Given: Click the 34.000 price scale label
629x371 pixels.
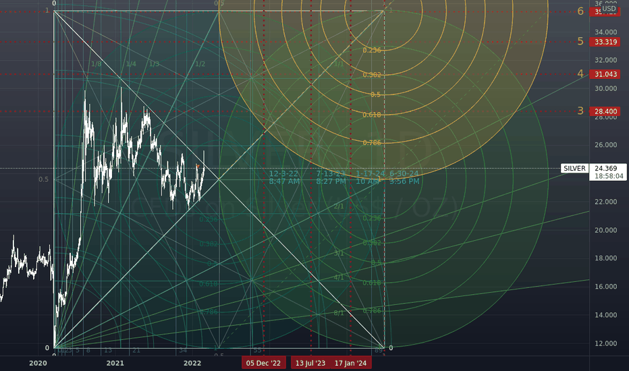Looking at the screenshot, I should 606,32.
